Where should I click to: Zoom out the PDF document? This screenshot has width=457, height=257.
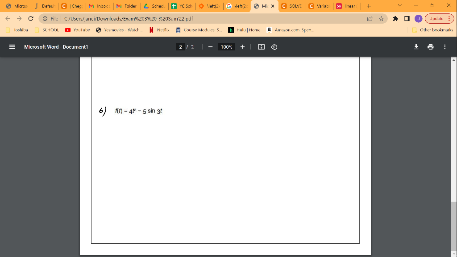[210, 46]
